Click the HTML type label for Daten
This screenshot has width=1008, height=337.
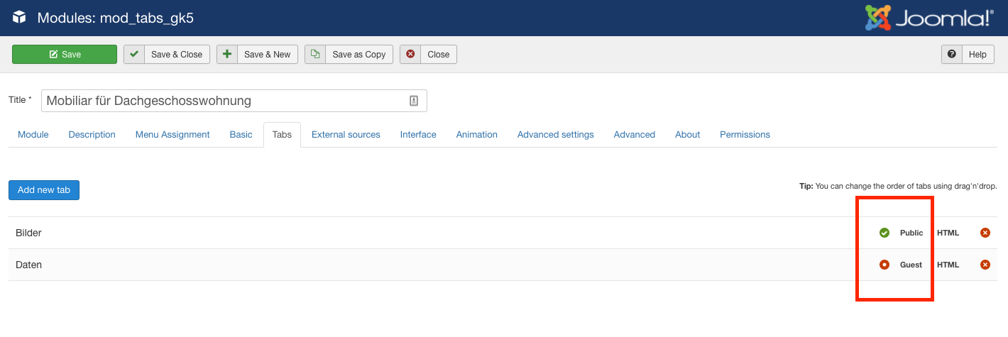click(x=948, y=265)
